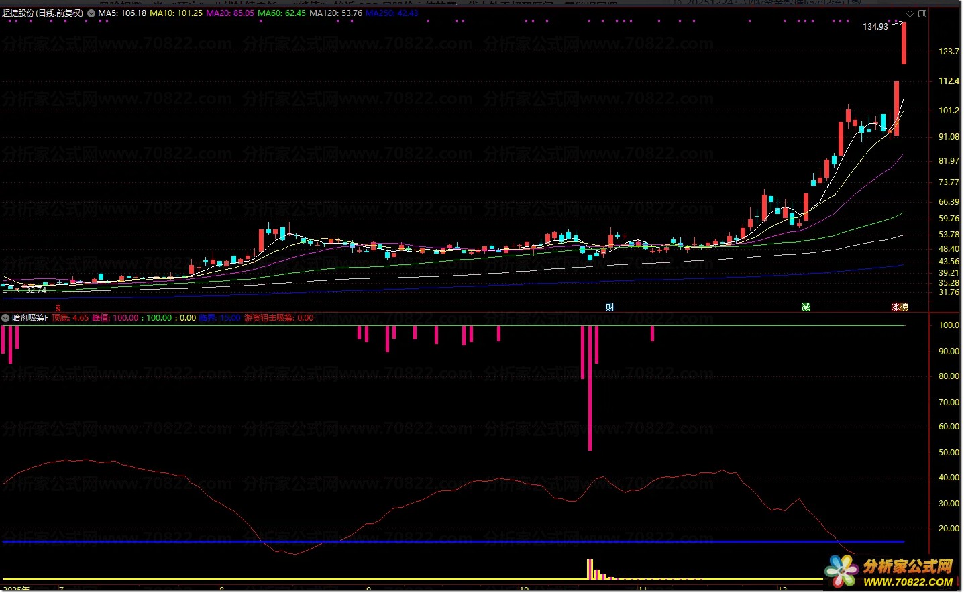Viewport: 964px width, 593px height.
Task: Toggle the side panel layout icon
Action: [922, 13]
